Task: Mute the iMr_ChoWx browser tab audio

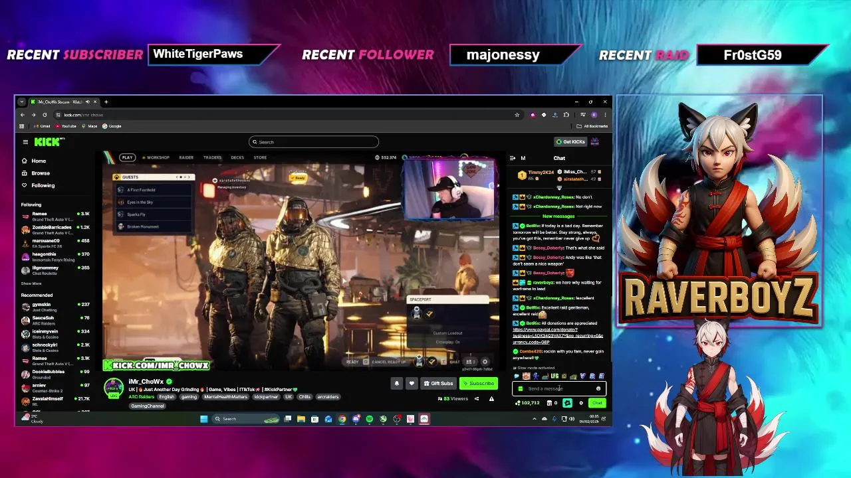Action: (x=87, y=102)
